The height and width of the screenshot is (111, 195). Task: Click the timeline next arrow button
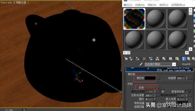pos(24,110)
